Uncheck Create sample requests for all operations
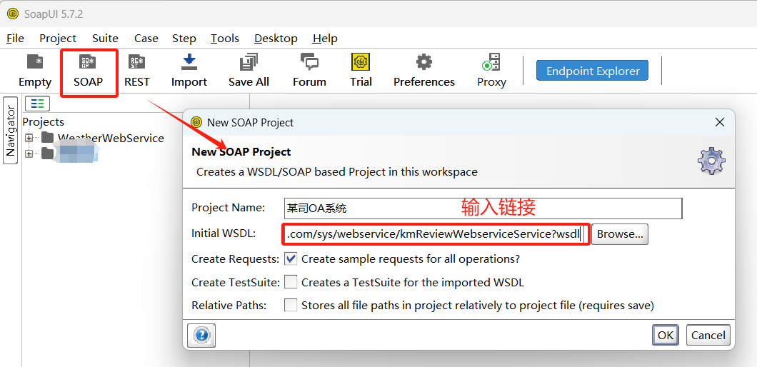This screenshot has height=367, width=757. [291, 259]
